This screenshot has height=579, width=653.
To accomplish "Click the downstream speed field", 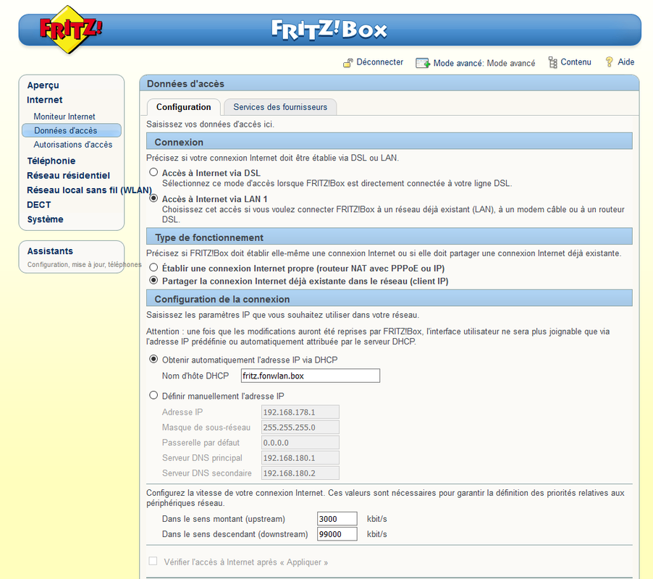I will [x=337, y=534].
